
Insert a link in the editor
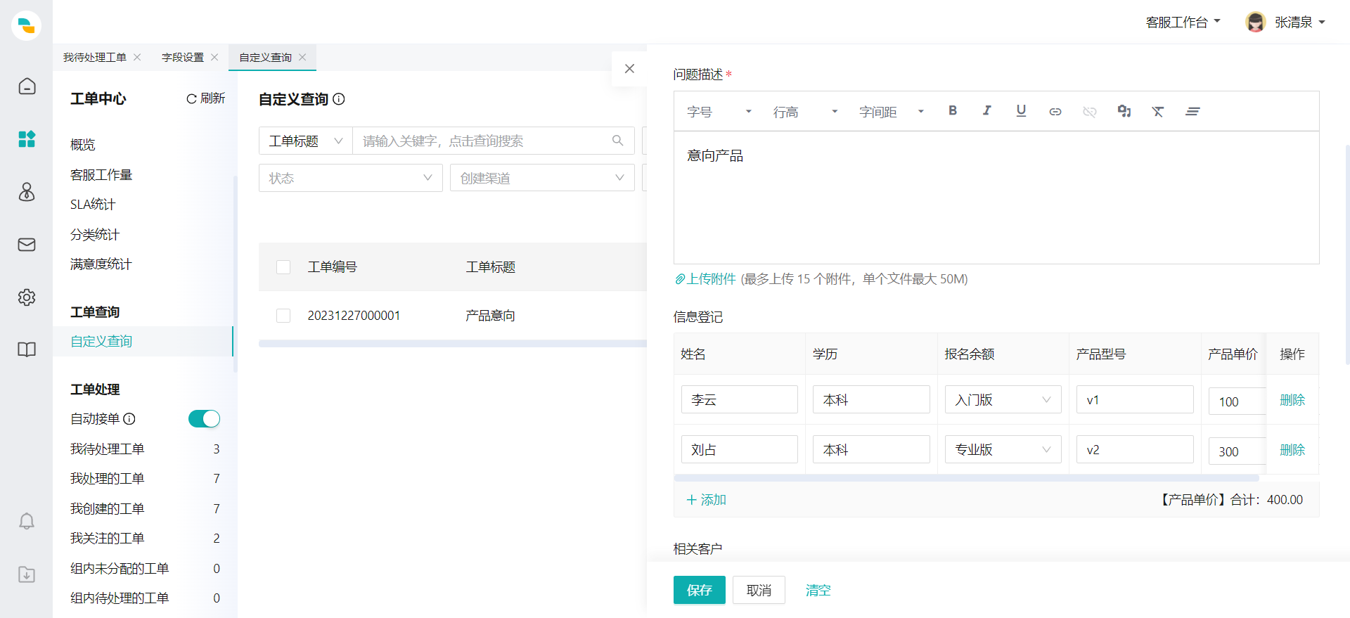tap(1055, 111)
